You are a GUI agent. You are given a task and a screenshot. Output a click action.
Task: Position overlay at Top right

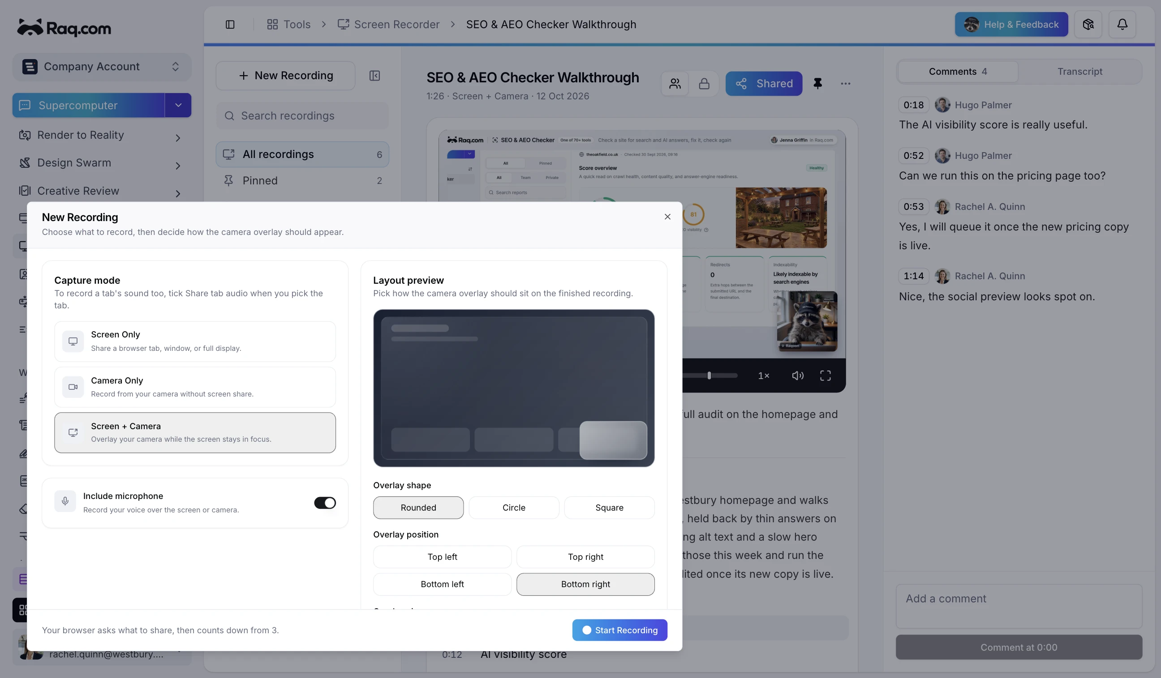[x=585, y=557]
